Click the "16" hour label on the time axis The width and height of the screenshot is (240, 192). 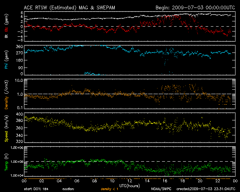(x=165, y=181)
